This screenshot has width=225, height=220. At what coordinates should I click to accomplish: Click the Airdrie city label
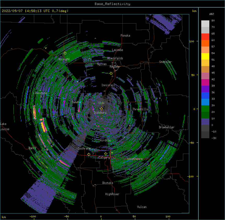click(x=105, y=140)
